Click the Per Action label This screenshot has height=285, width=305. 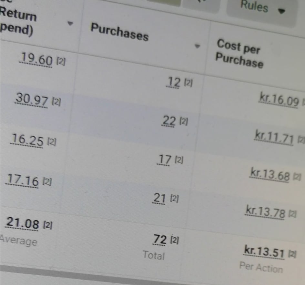[x=261, y=268]
